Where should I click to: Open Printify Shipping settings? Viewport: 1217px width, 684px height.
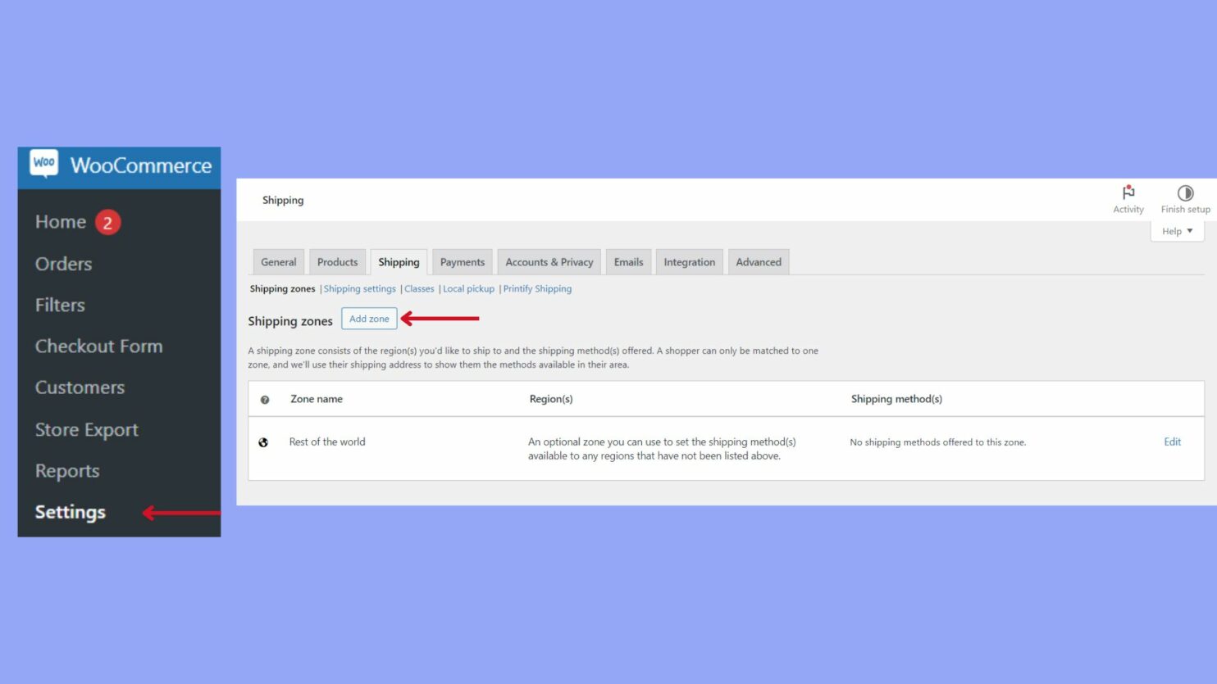537,288
